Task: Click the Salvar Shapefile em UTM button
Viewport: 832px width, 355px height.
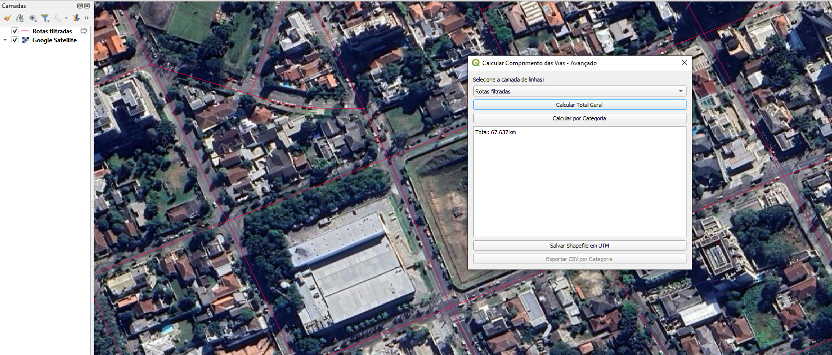Action: point(579,246)
